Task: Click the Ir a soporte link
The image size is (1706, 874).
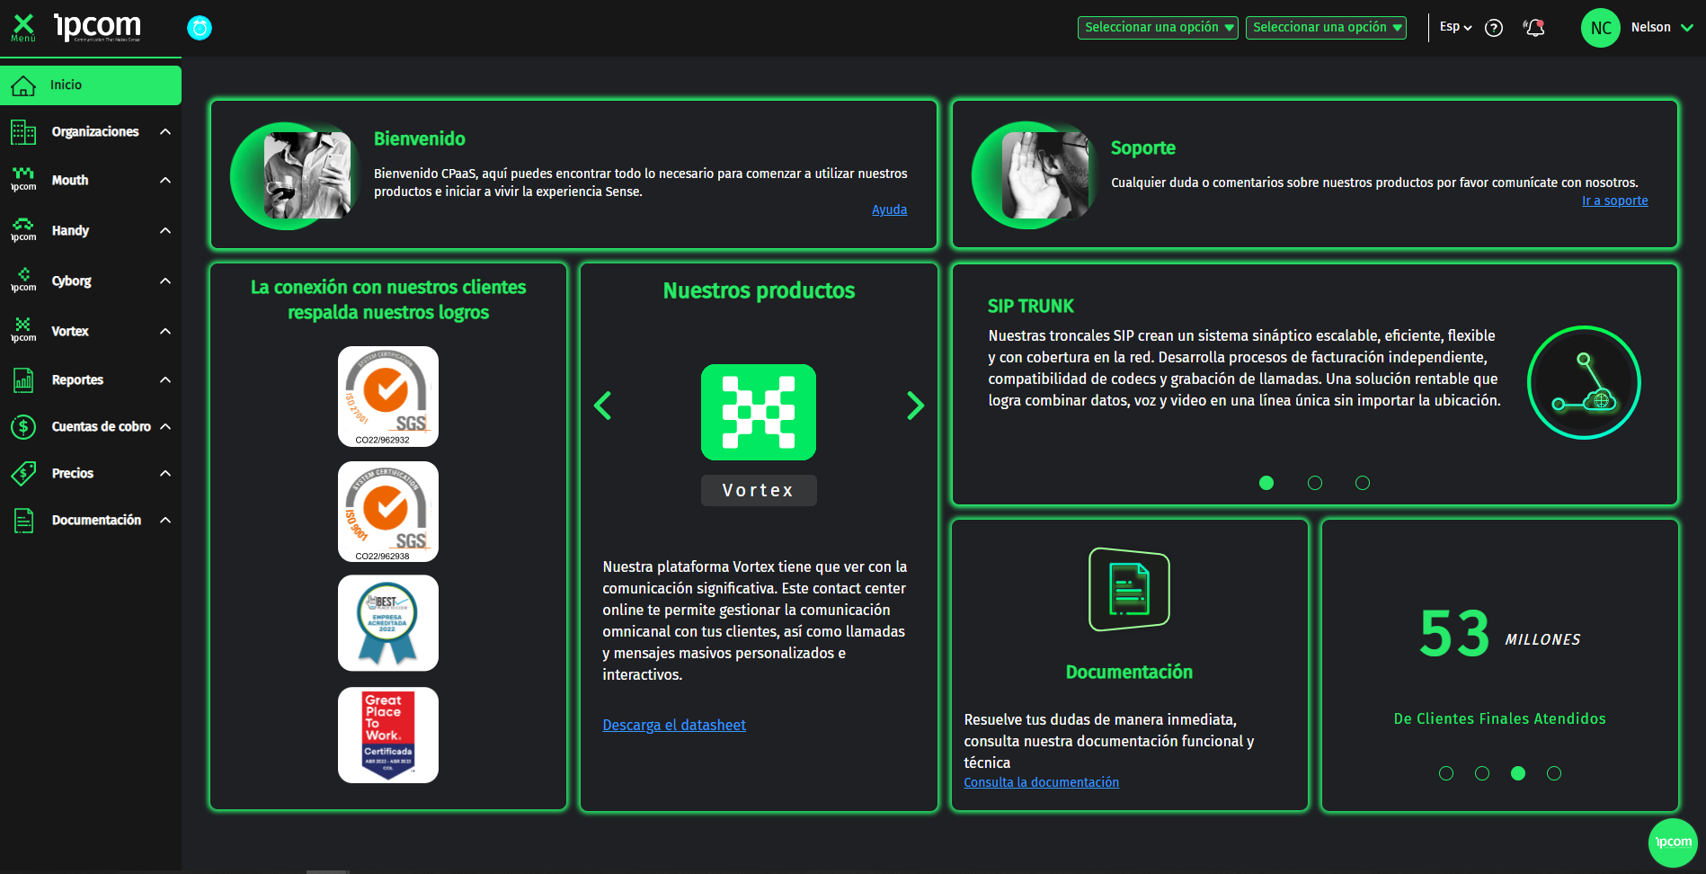Action: coord(1615,201)
